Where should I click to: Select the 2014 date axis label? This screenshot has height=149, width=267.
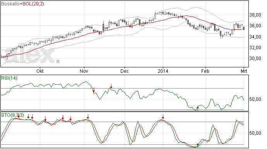point(163,71)
